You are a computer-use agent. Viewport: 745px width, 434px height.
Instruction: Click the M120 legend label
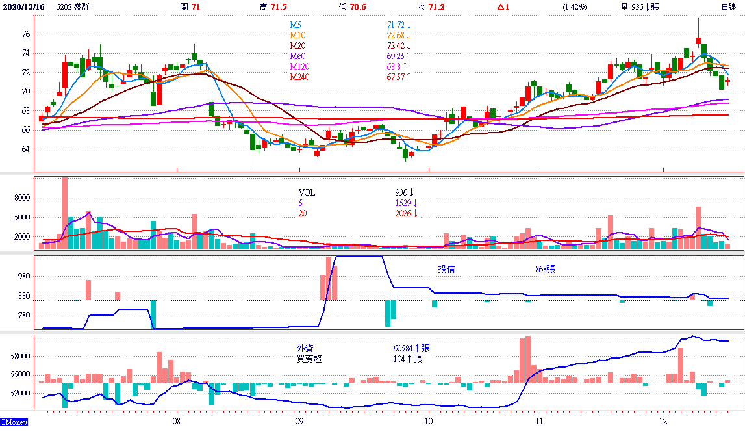[x=299, y=67]
